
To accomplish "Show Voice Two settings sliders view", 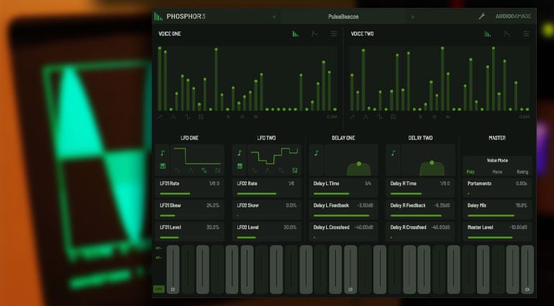I will (526, 34).
